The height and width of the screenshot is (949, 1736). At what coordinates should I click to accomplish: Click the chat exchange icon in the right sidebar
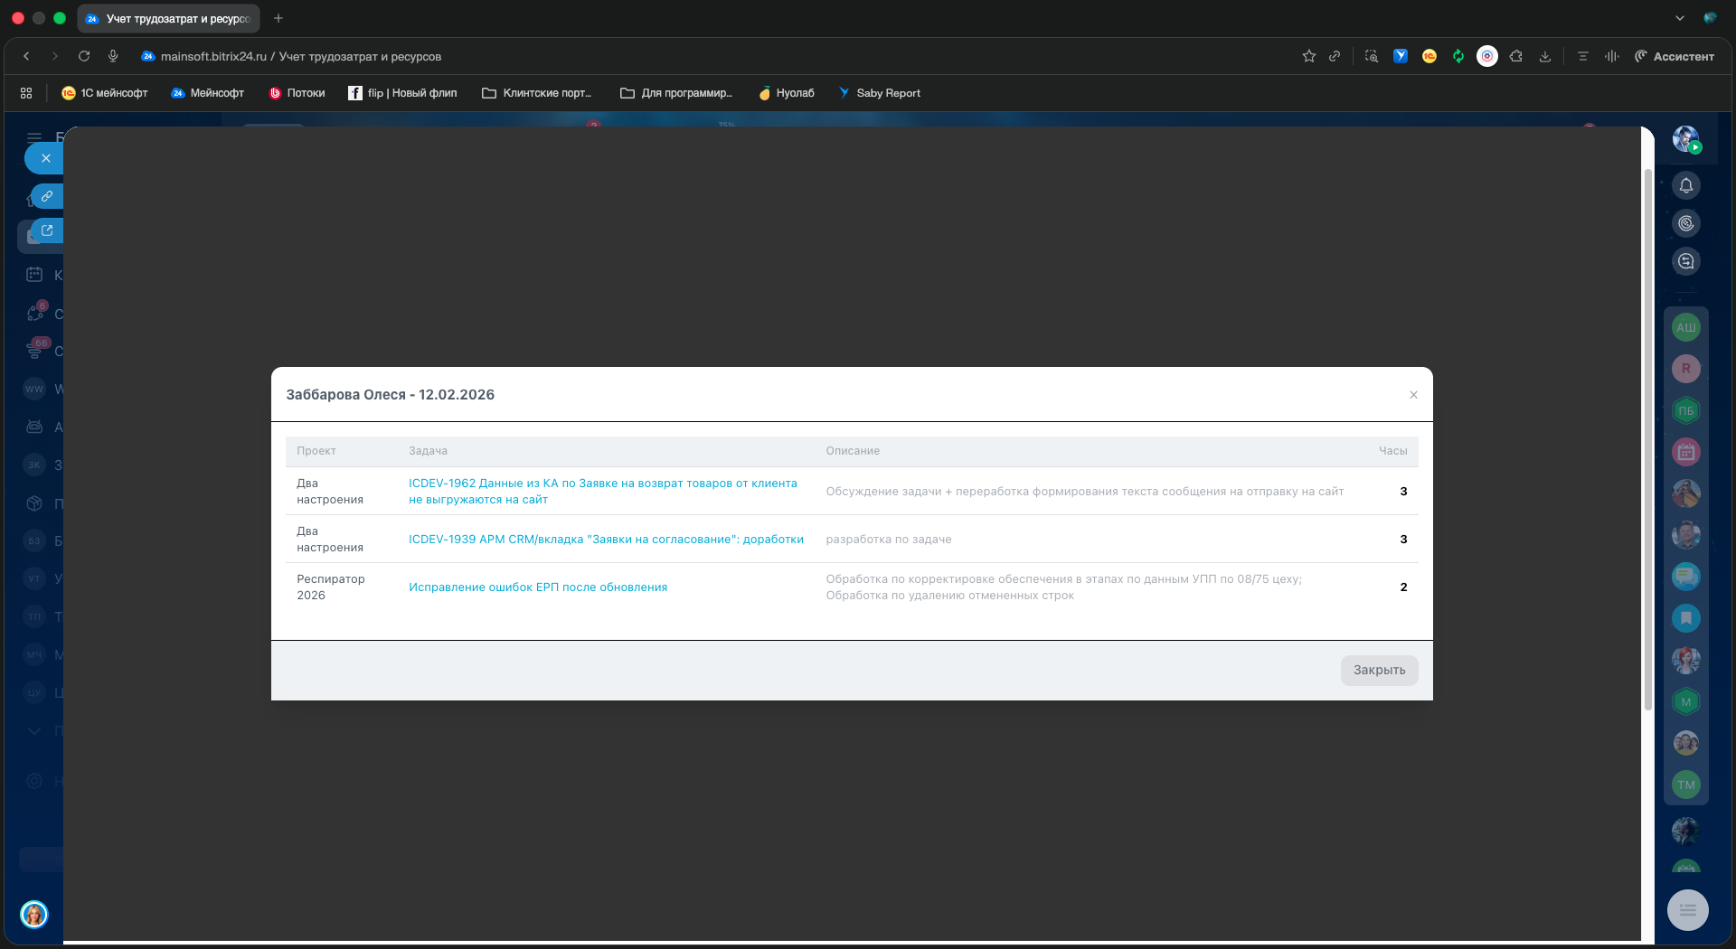[1685, 261]
